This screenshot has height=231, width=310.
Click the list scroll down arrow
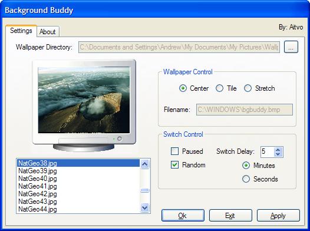[145, 207]
